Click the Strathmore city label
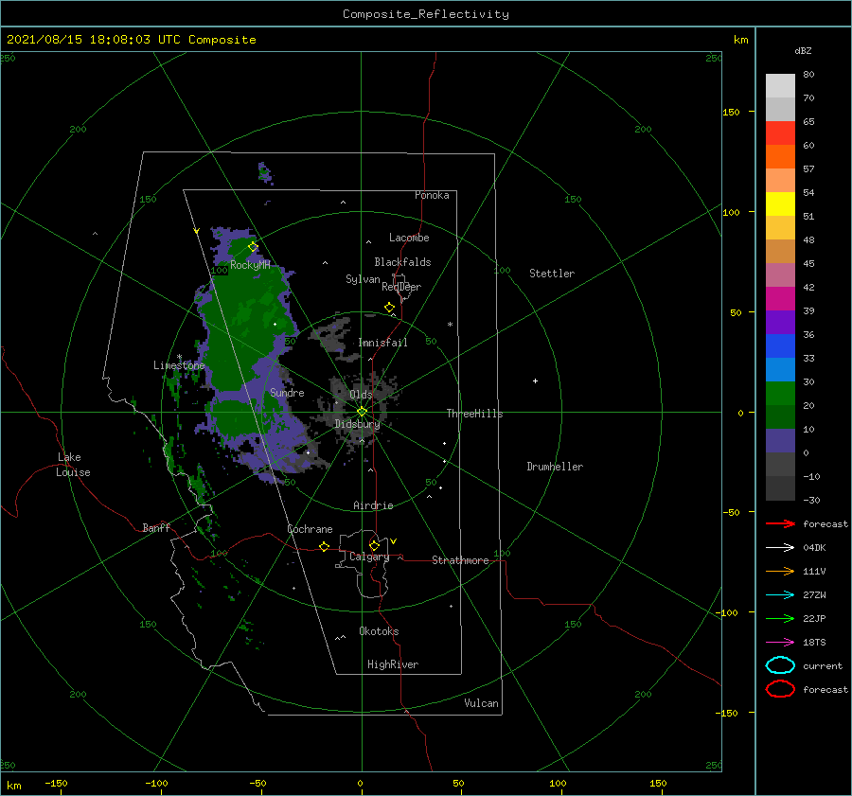Image resolution: width=852 pixels, height=796 pixels. tap(460, 560)
